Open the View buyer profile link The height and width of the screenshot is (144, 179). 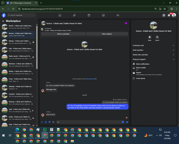[91, 79]
